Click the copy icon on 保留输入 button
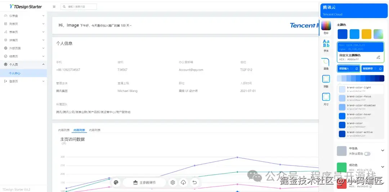The width and height of the screenshot is (389, 192). [357, 68]
